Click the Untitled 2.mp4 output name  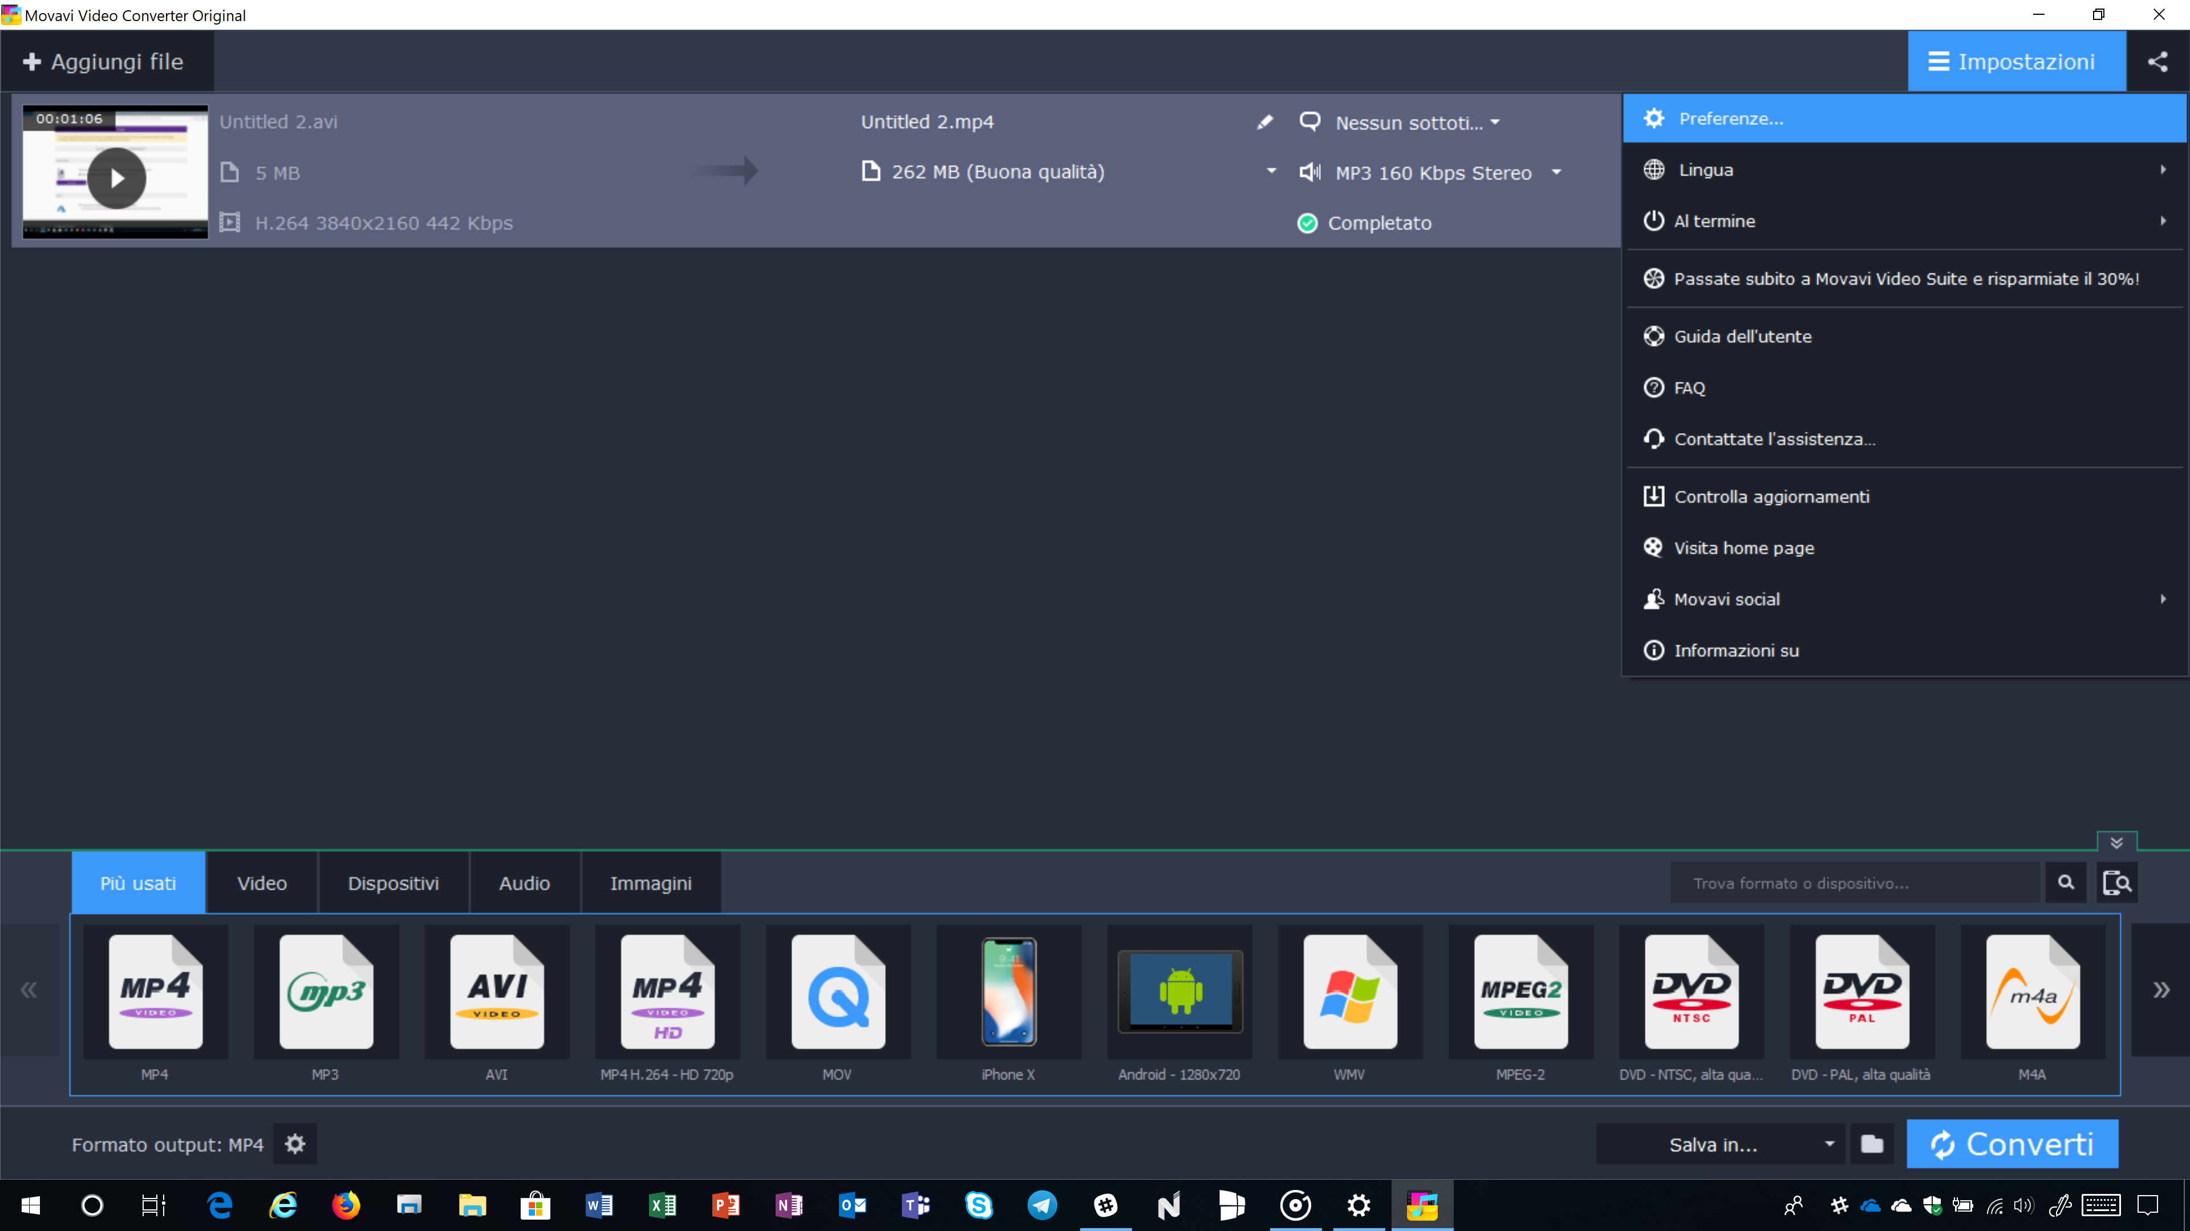(x=927, y=121)
